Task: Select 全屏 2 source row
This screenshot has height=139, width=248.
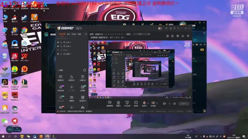Action: click(x=72, y=54)
